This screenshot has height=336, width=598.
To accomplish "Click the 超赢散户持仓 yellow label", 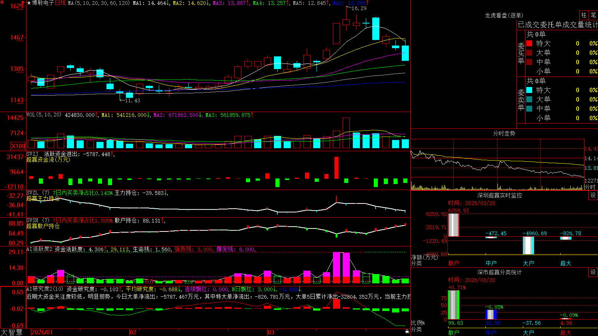I will coord(43,226).
